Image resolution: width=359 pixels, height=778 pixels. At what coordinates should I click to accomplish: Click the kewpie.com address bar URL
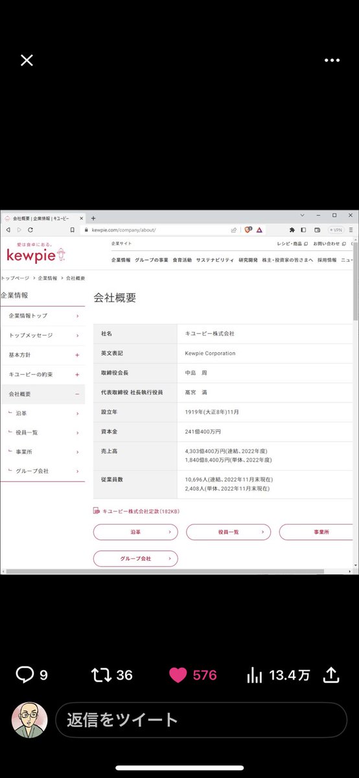124,230
